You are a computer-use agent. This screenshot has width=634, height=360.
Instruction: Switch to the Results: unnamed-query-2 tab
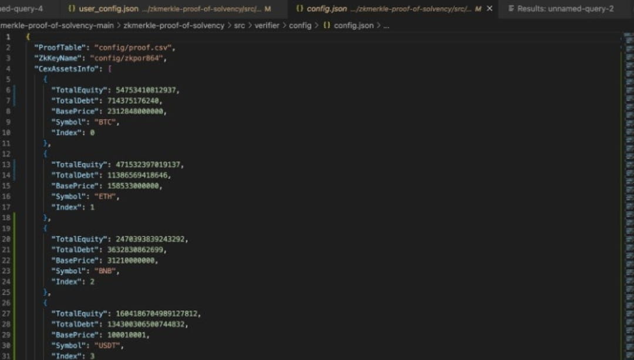coord(561,8)
